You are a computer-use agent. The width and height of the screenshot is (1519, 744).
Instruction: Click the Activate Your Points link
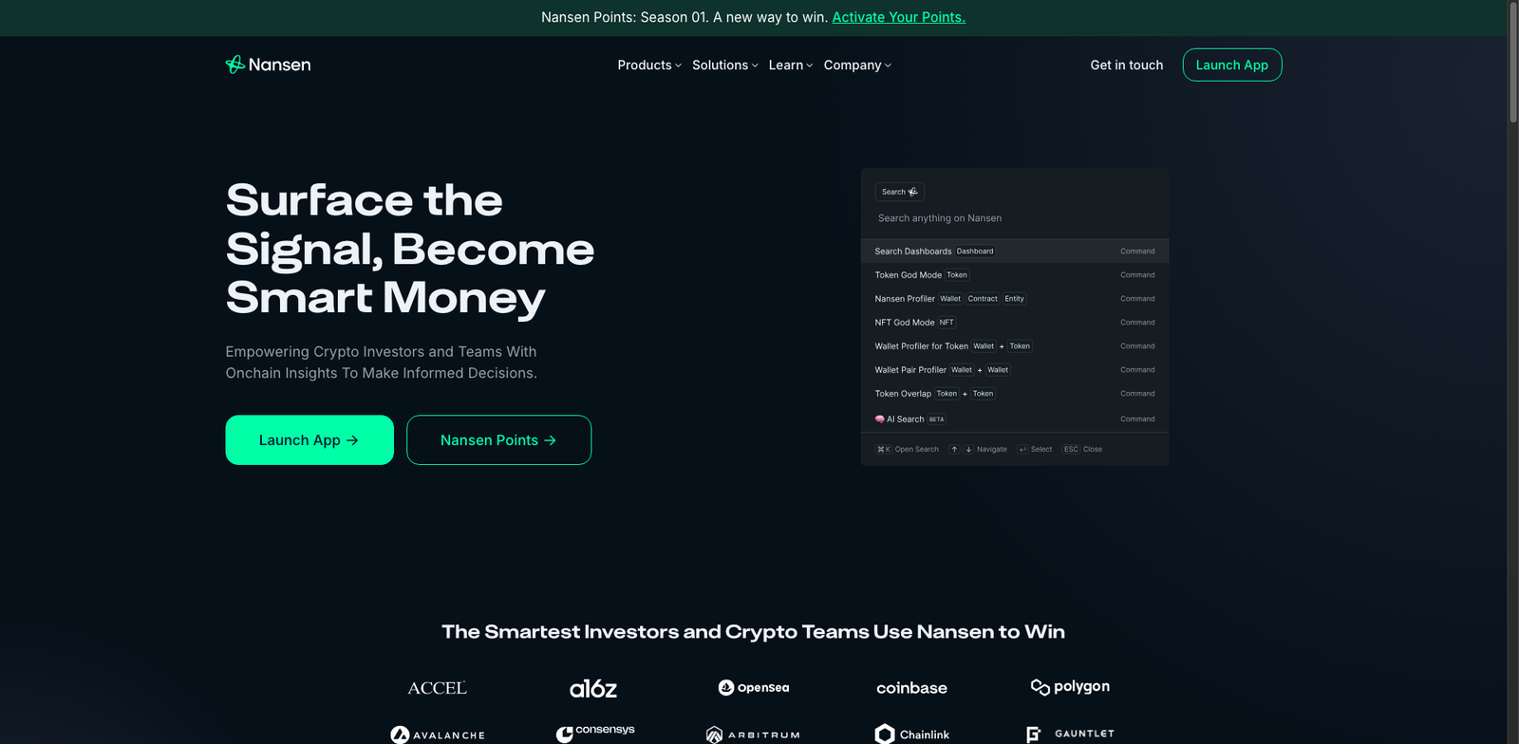[x=899, y=17]
